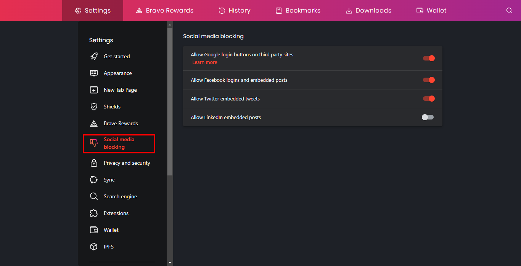Open search with the magnifier icon

pyautogui.click(x=510, y=10)
